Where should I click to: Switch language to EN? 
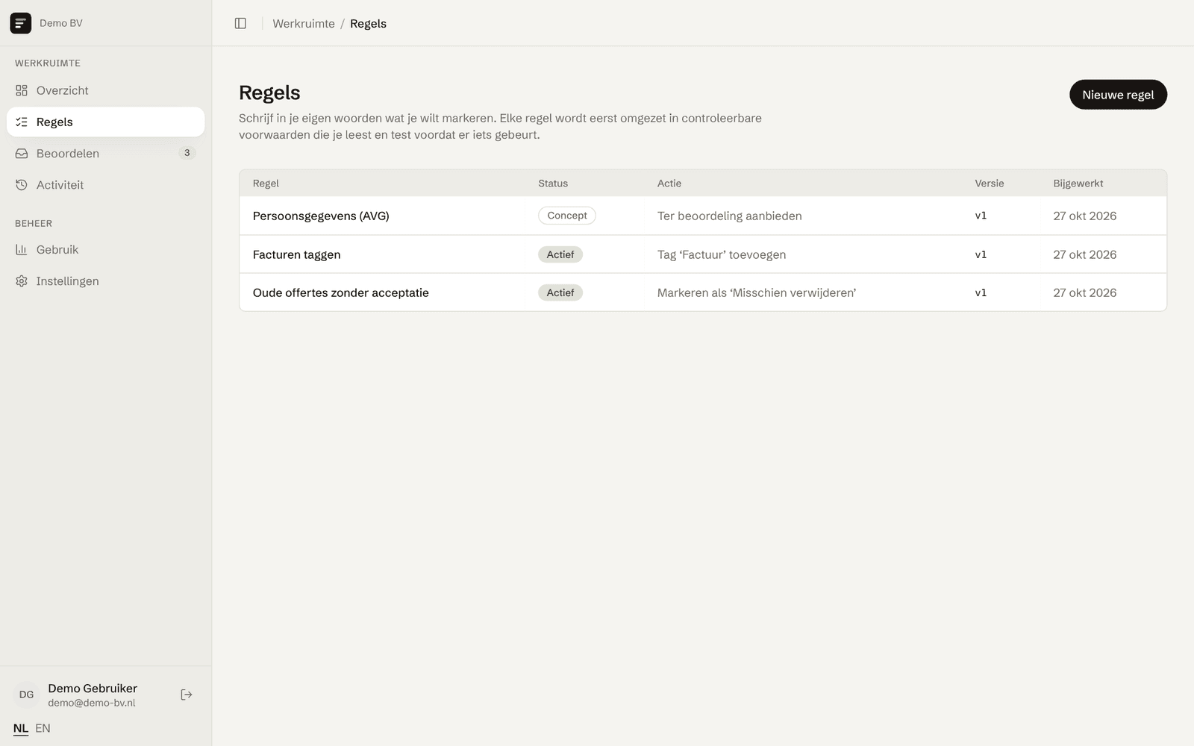pos(43,728)
